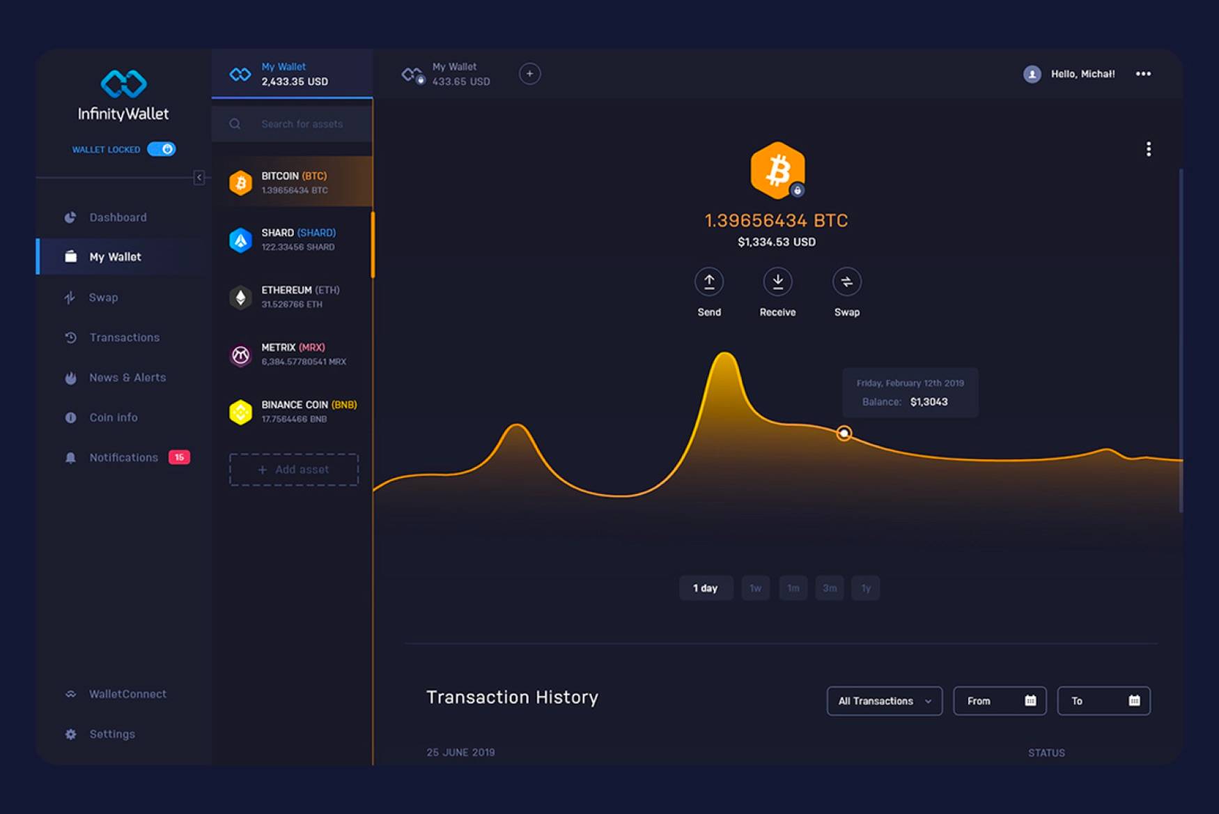Click the 25 JUNE 2019 date header
The image size is (1219, 814).
click(460, 753)
